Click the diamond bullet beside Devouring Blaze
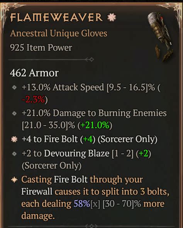Screen dimensions: 183x228 pos(14,154)
